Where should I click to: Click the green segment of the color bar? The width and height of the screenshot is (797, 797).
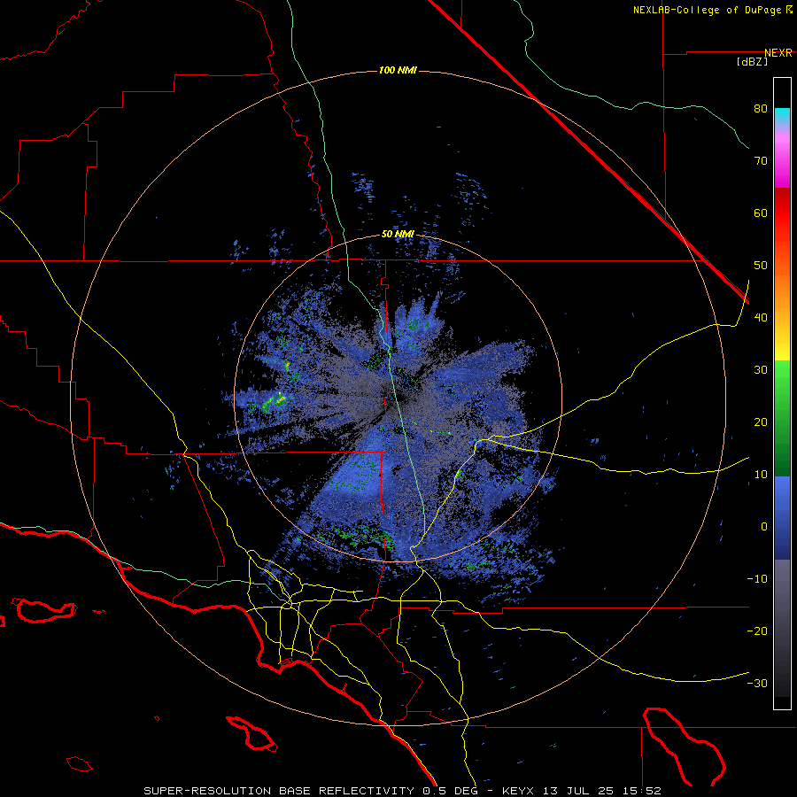click(782, 418)
